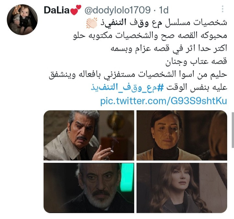The image size is (234, 219).
Task: Open the photo of the woman with auburn hair
Action: [182, 188]
